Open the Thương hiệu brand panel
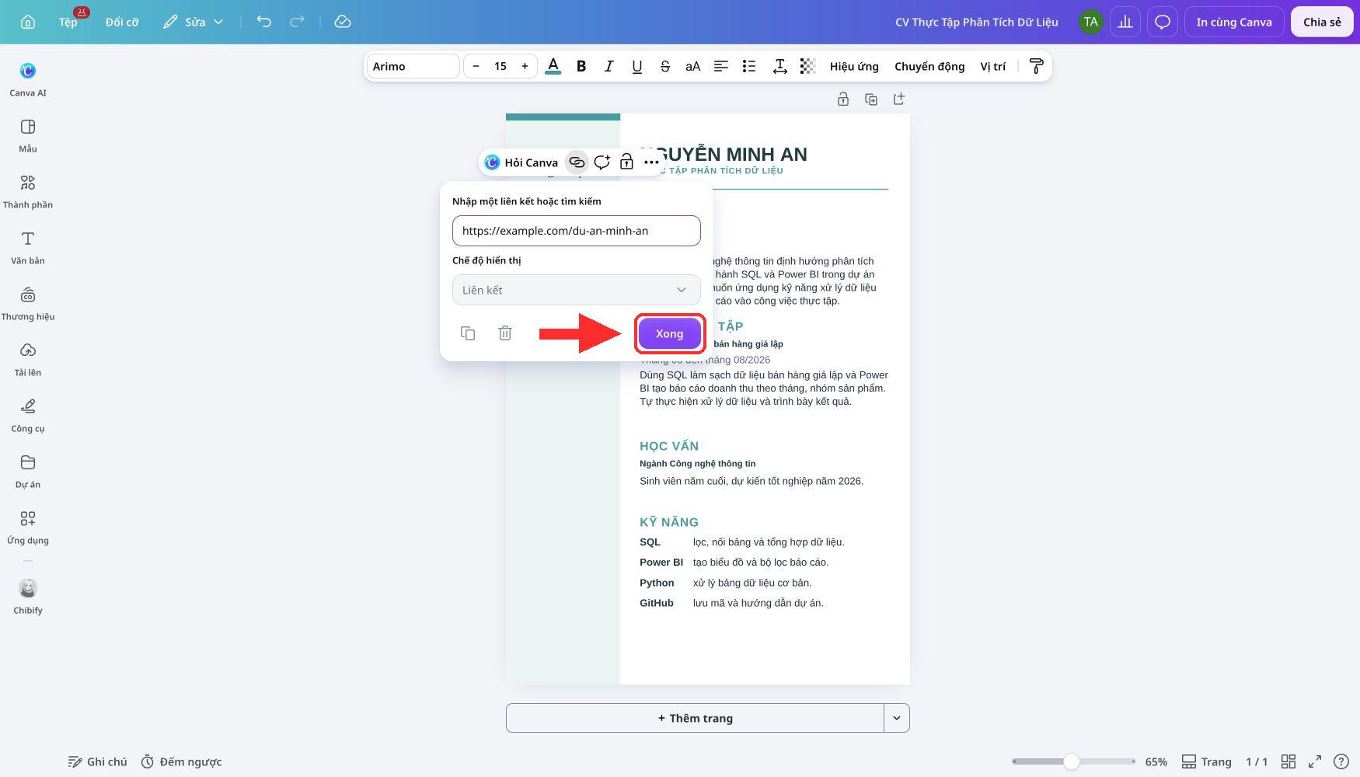Viewport: 1360px width, 777px height. click(28, 304)
